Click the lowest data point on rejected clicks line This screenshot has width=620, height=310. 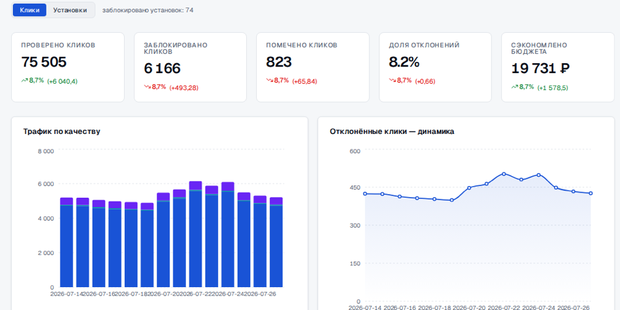pyautogui.click(x=451, y=200)
